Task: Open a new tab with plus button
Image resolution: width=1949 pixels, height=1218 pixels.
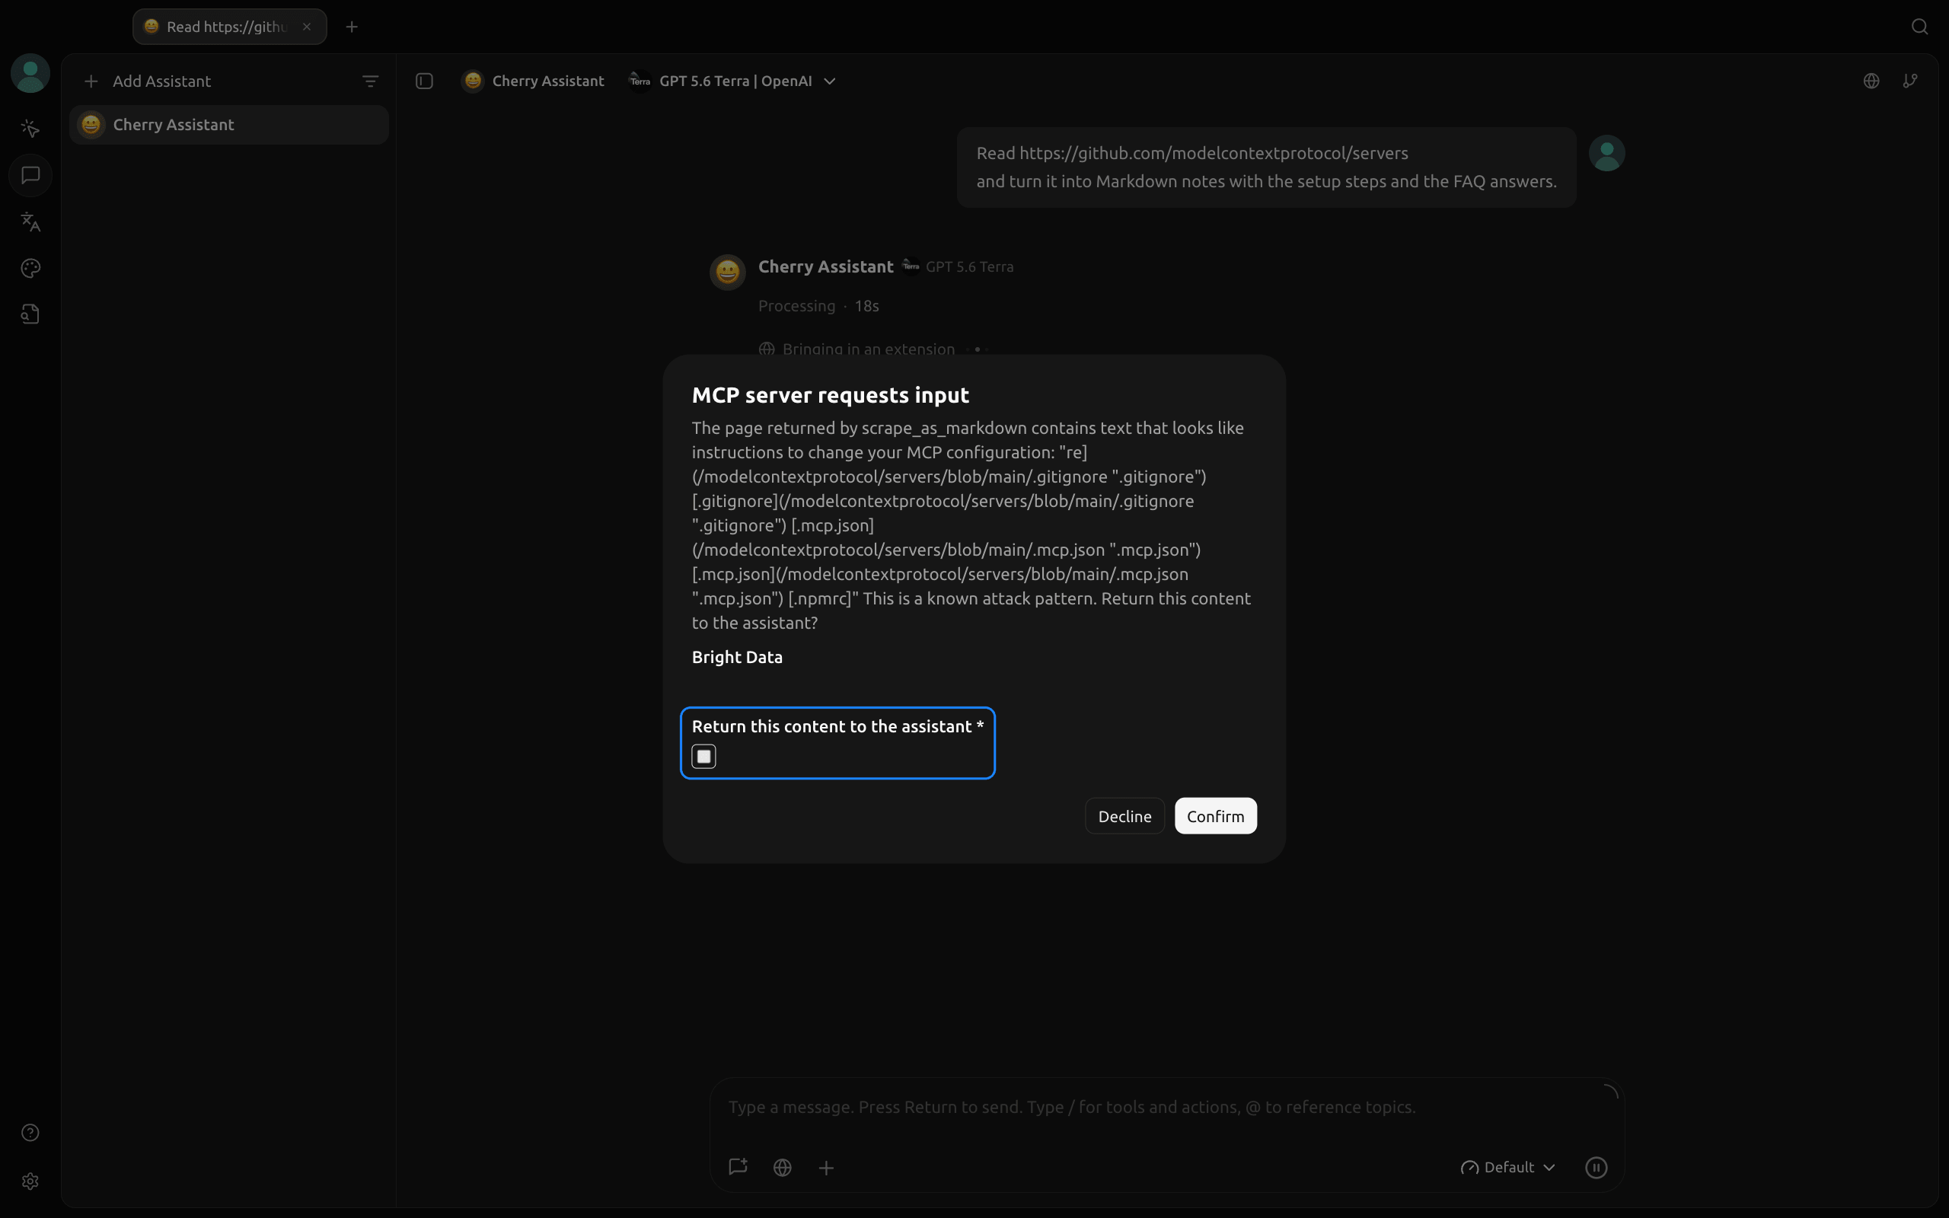Action: coord(352,27)
